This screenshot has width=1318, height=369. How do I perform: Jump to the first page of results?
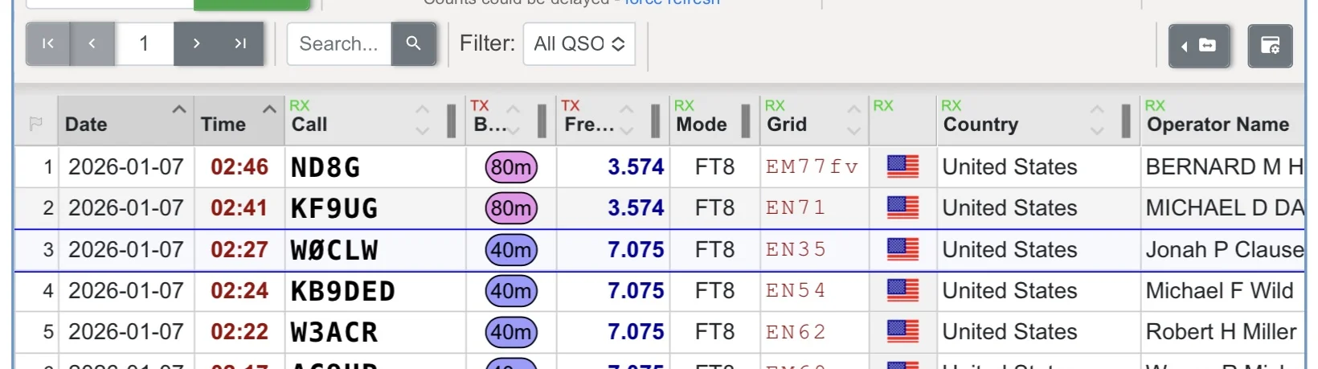tap(48, 43)
